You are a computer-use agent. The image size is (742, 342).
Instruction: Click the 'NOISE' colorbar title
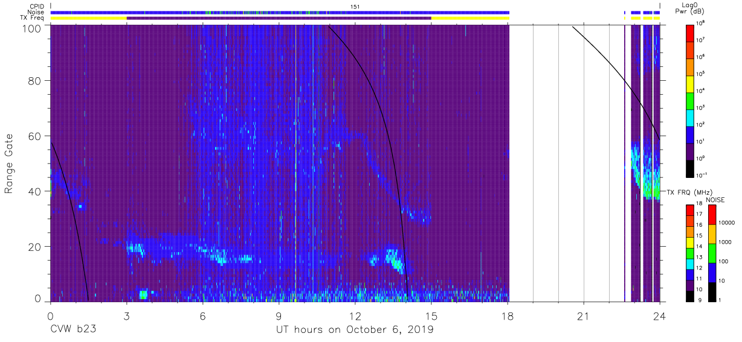(x=714, y=200)
